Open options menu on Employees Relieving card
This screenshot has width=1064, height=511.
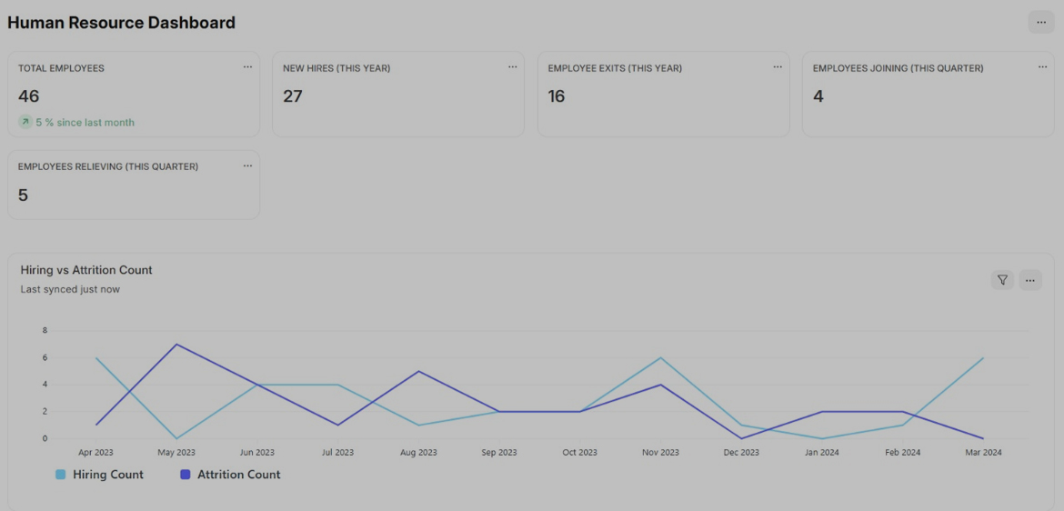[247, 166]
